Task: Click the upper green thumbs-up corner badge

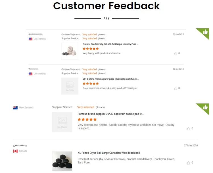Action: pyautogui.click(x=205, y=32)
